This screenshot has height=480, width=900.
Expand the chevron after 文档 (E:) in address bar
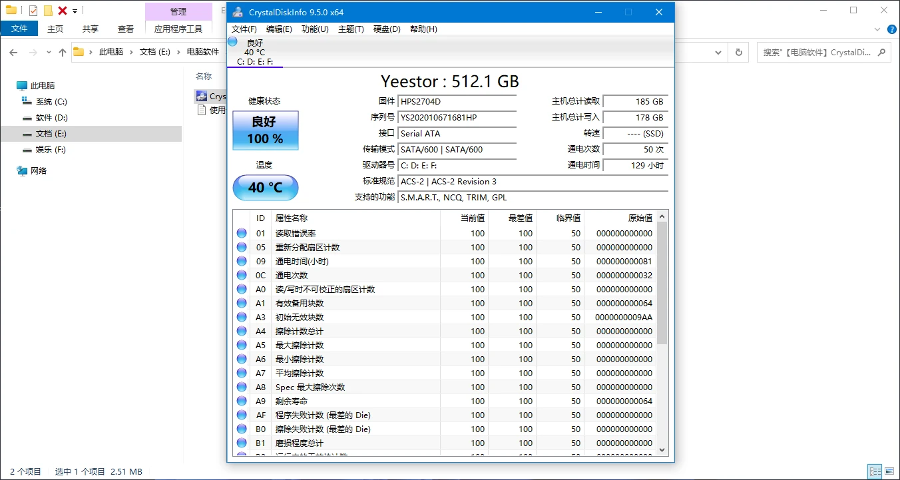coord(180,52)
